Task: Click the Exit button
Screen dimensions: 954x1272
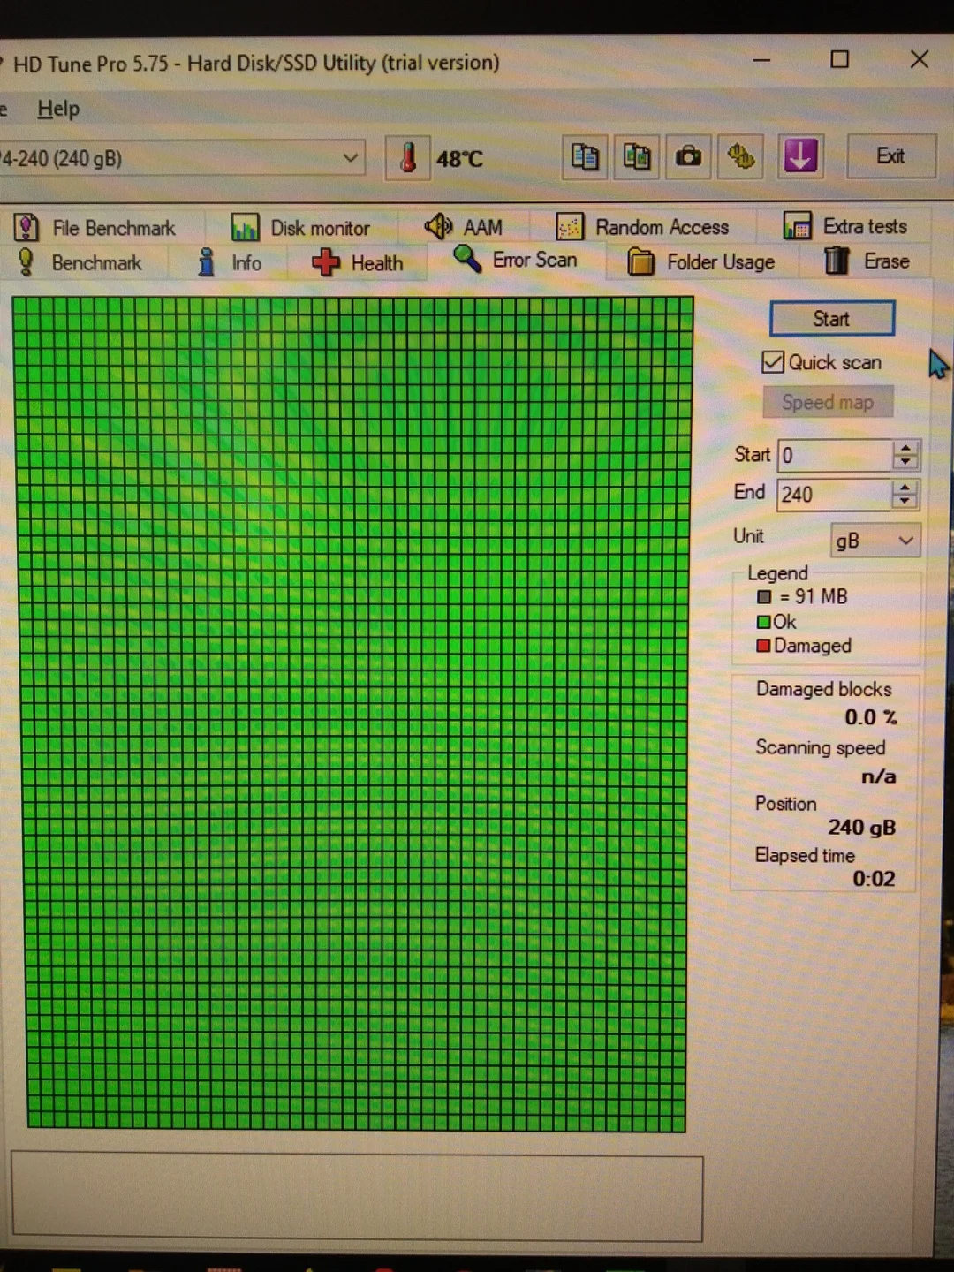Action: 890,155
